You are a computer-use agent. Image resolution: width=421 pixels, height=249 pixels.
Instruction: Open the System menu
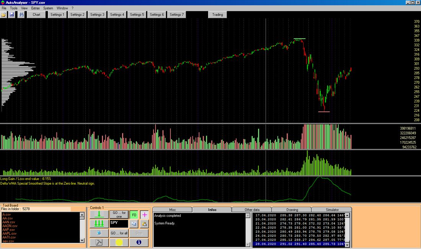(x=48, y=8)
